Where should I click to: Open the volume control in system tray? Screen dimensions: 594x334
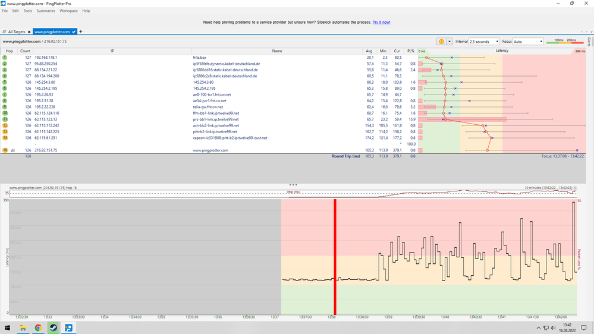click(553, 328)
